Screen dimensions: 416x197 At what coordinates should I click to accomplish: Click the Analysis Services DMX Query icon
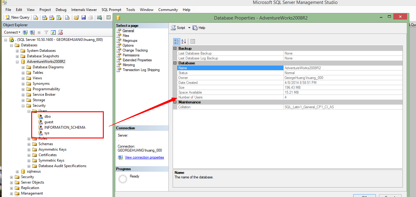tap(52, 17)
